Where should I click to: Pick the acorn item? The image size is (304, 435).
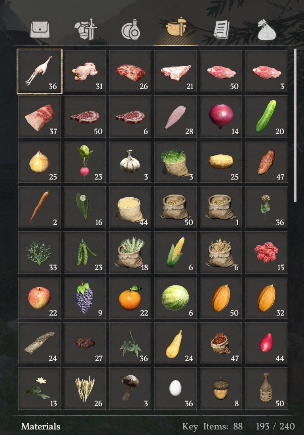[221, 389]
